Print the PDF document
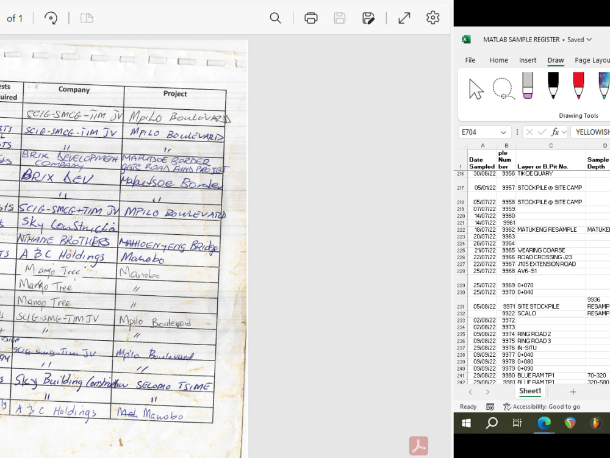610x458 pixels. pyautogui.click(x=311, y=18)
